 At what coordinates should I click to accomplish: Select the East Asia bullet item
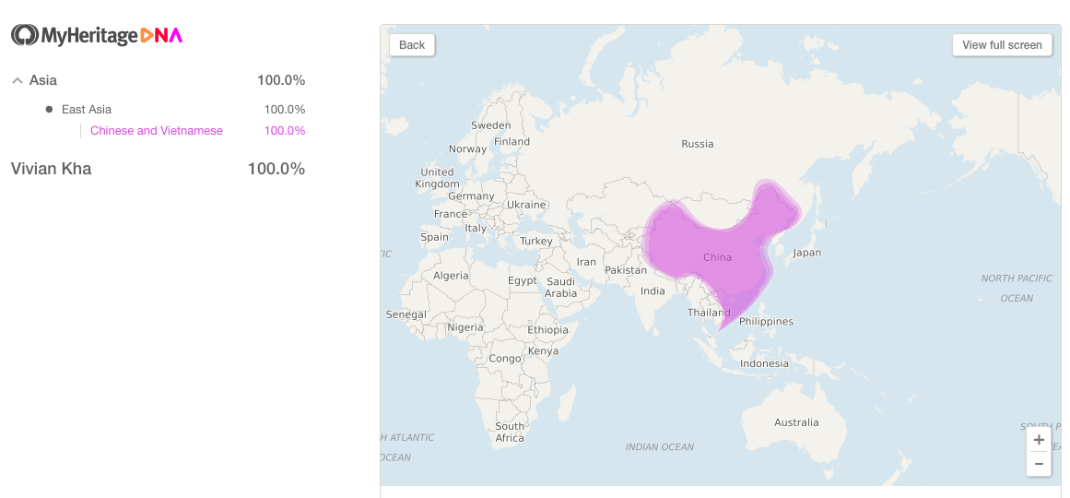click(86, 110)
